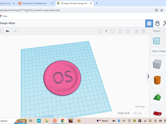Select the Workplane tool in the shapes panel
This screenshot has height=124, width=166.
[156, 41]
